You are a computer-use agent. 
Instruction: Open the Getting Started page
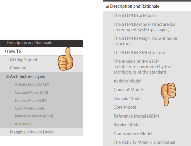coord(23,60)
